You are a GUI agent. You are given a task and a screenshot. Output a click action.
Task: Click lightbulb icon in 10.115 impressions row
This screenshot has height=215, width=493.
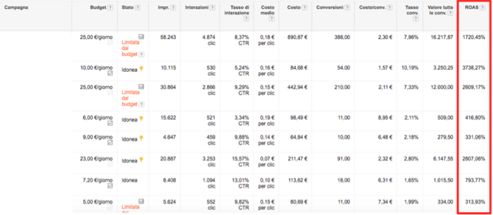(141, 69)
